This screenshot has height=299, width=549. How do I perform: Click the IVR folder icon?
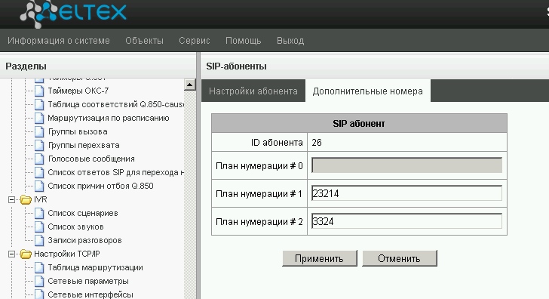pos(26,199)
